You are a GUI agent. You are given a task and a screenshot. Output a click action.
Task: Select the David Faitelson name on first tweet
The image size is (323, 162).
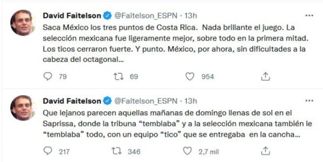point(72,16)
